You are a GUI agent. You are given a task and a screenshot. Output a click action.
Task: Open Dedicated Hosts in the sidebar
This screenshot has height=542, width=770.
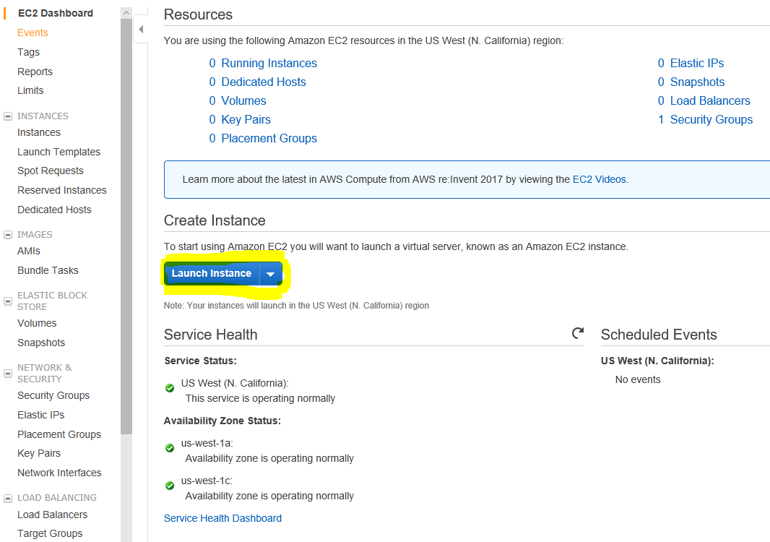[54, 210]
